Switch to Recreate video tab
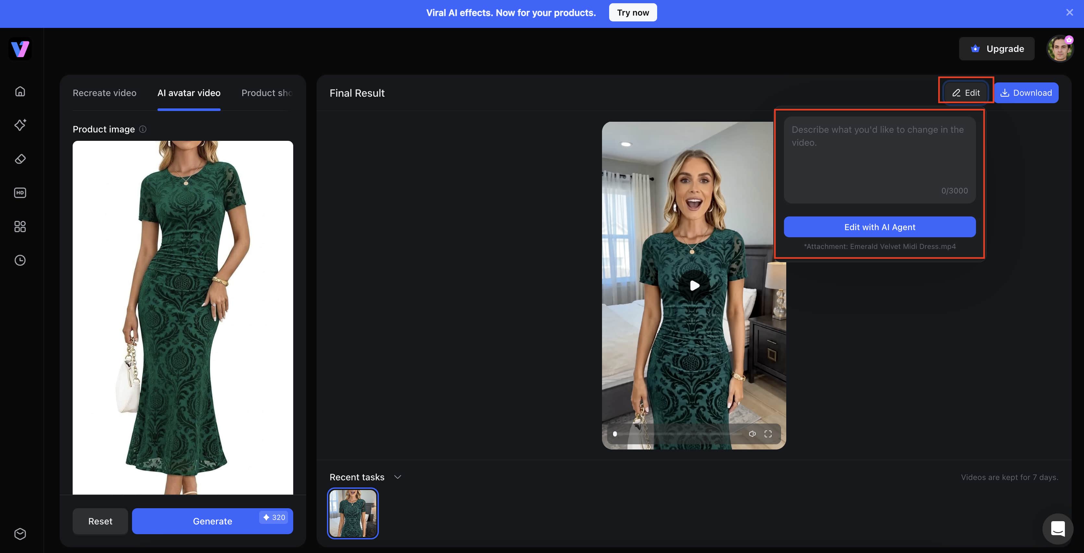The image size is (1084, 553). [104, 93]
